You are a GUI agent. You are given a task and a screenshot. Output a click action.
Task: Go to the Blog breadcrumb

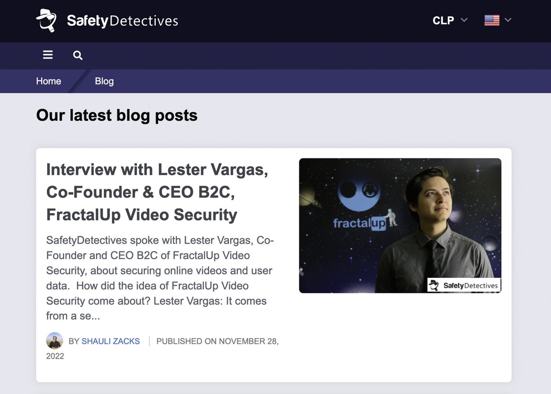click(x=104, y=81)
